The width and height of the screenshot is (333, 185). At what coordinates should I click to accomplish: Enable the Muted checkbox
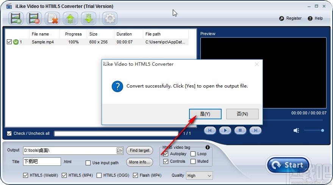point(193,162)
